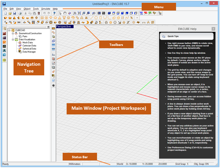The image size is (220, 168).
Task: Click the Open folder toolbar icon
Action: tap(10, 13)
